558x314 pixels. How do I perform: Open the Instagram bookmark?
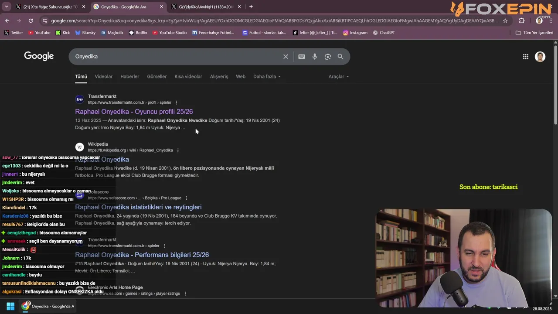point(355,33)
